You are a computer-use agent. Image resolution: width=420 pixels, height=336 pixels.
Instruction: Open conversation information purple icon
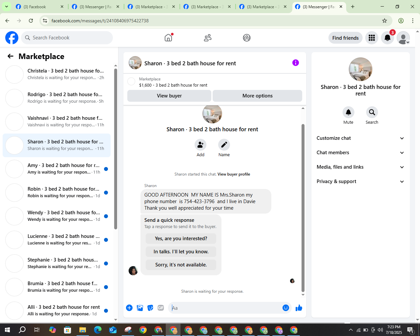[x=296, y=63]
